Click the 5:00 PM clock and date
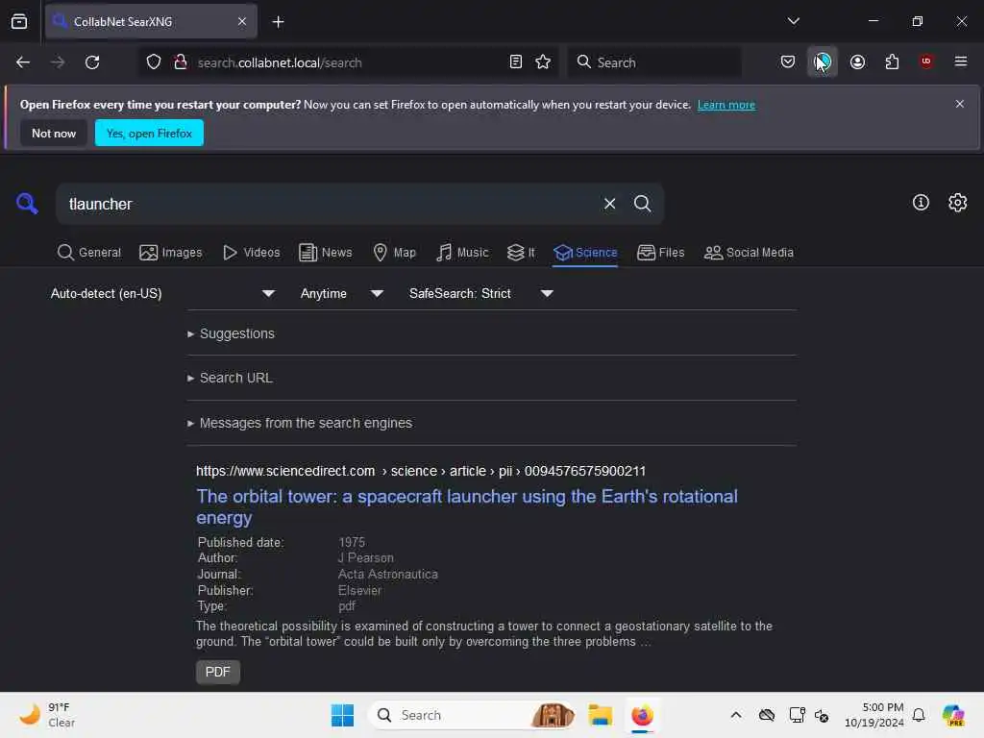Screen dimensions: 984x738 click(x=873, y=715)
